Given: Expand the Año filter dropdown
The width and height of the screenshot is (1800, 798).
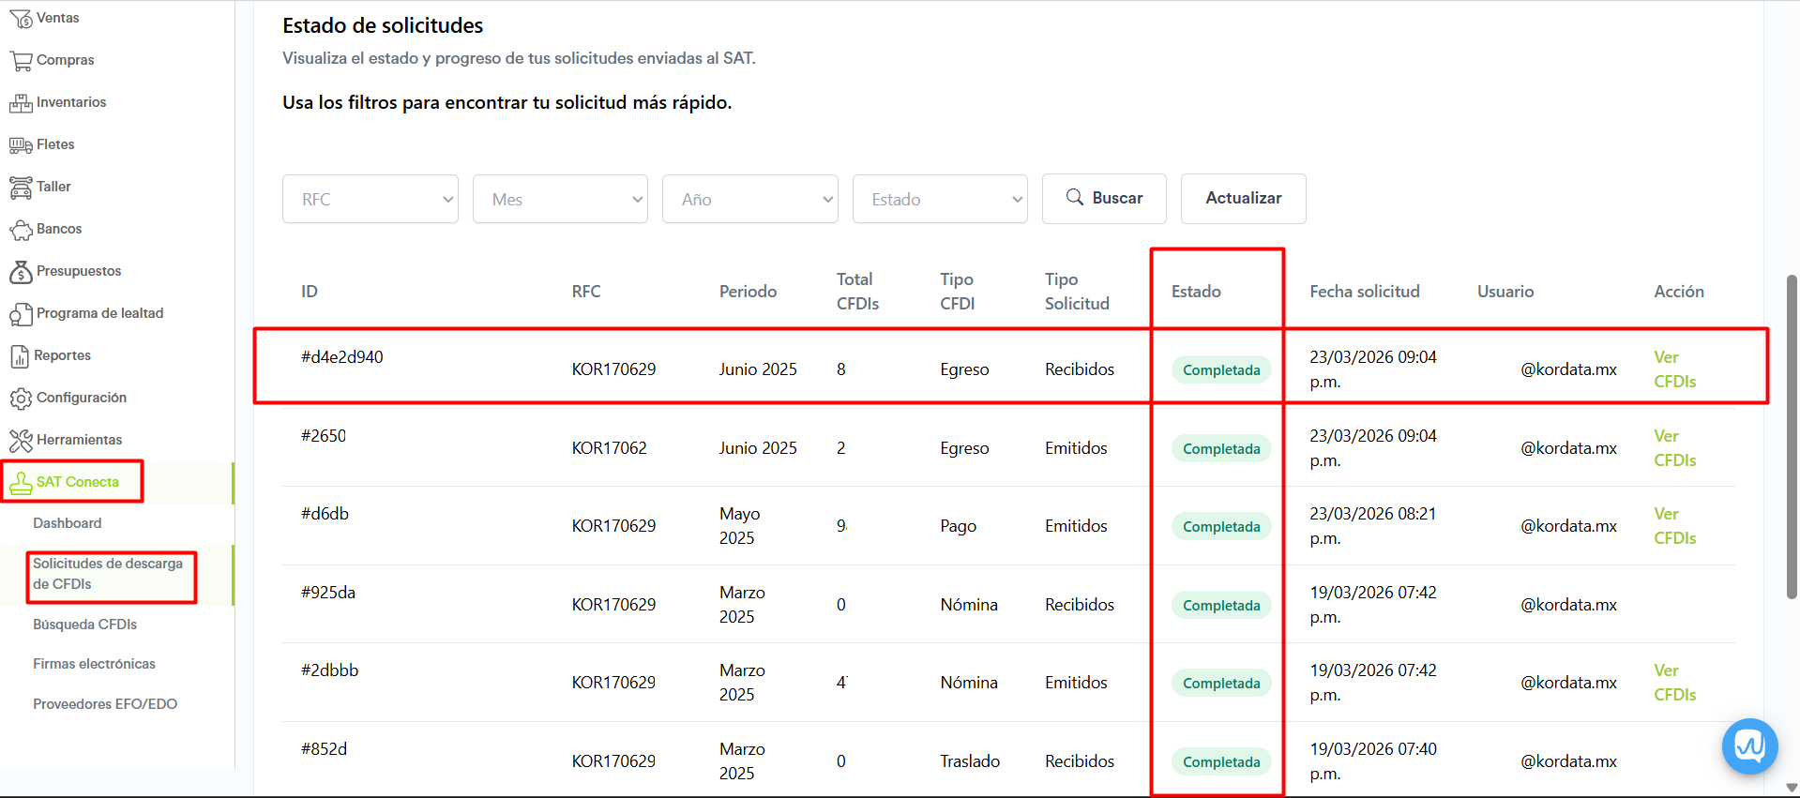Looking at the screenshot, I should 749,199.
